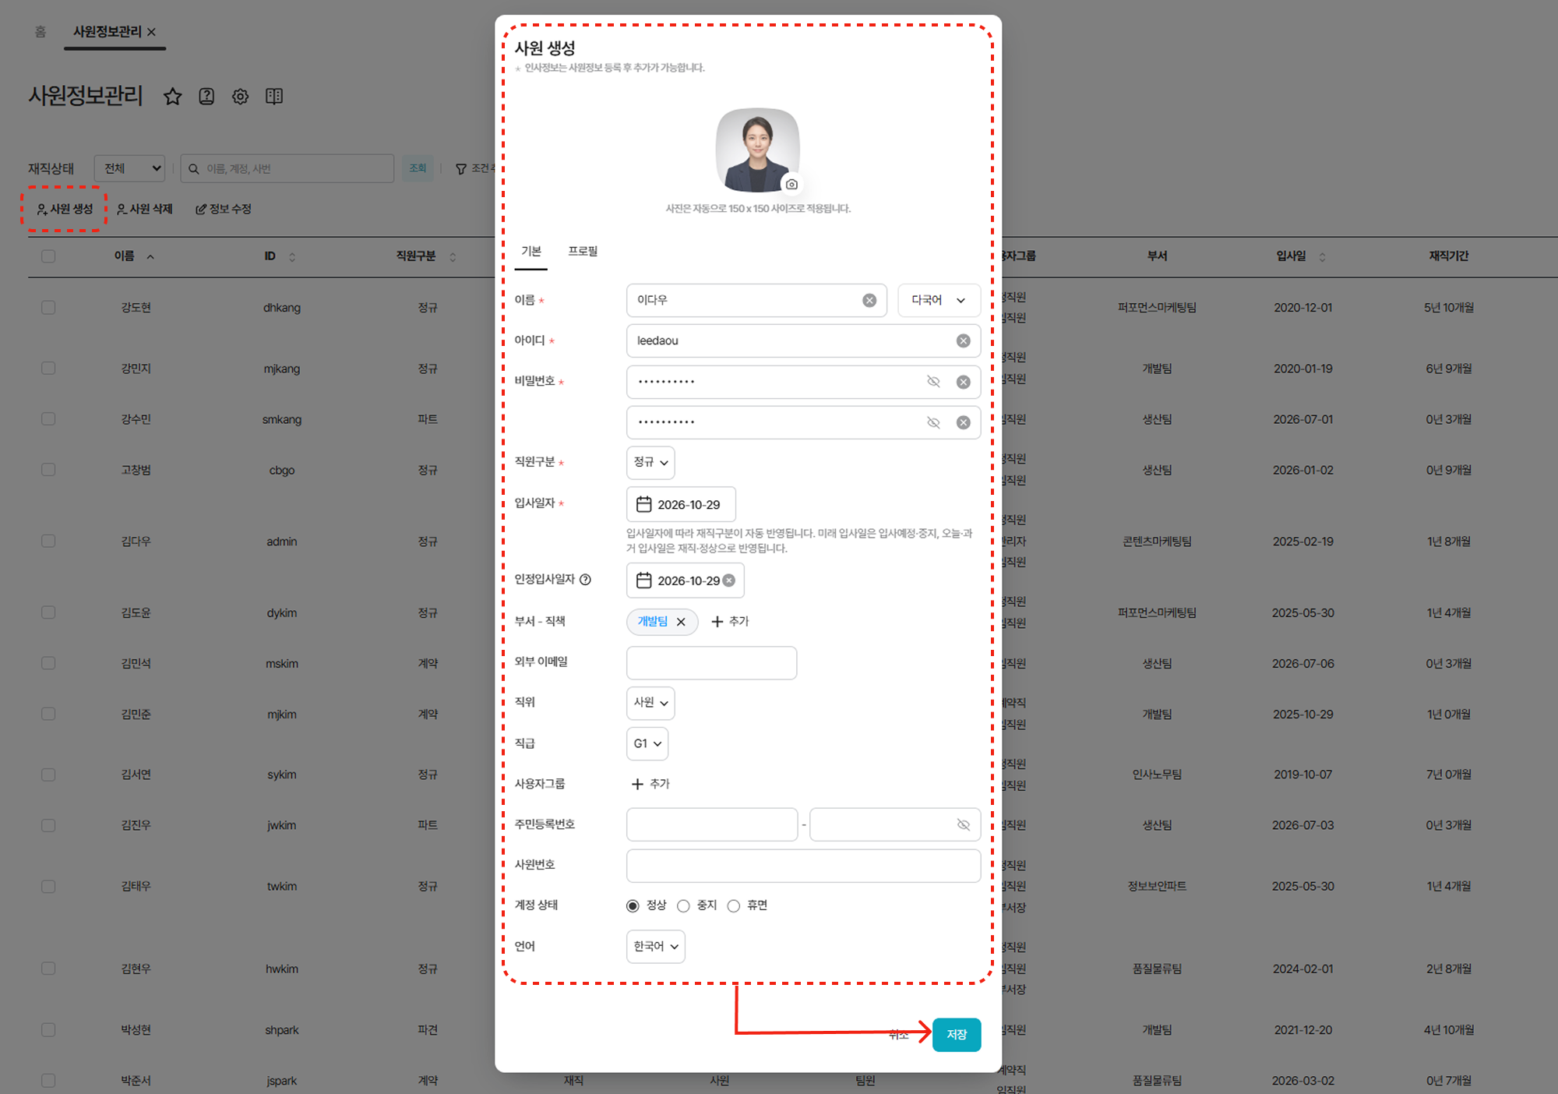Go to the 홈 tab
This screenshot has width=1558, height=1094.
41,32
